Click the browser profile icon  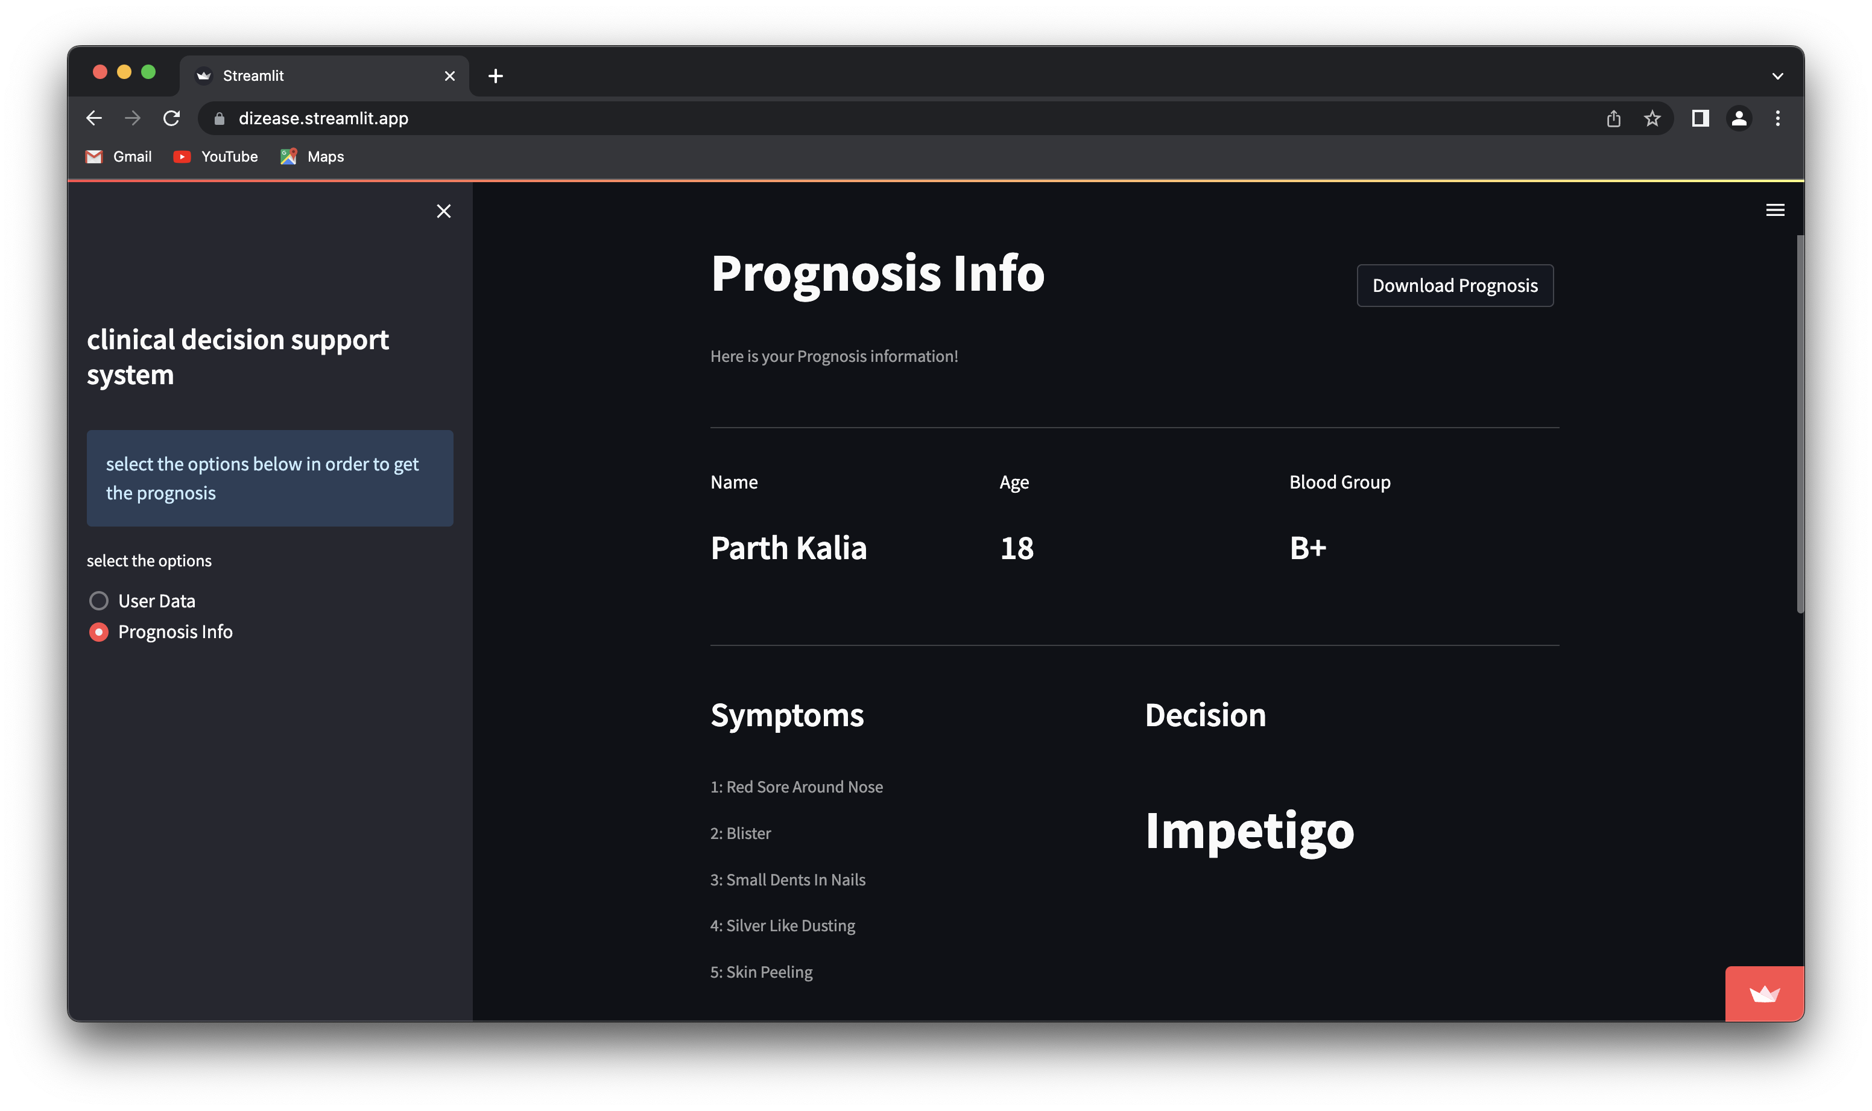(1739, 118)
